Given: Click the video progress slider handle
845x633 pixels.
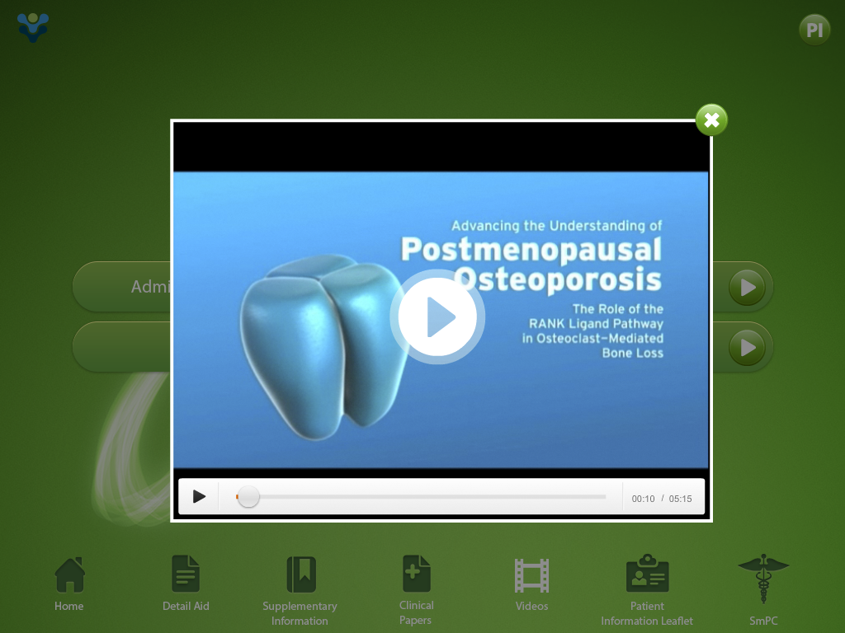Looking at the screenshot, I should click(248, 496).
